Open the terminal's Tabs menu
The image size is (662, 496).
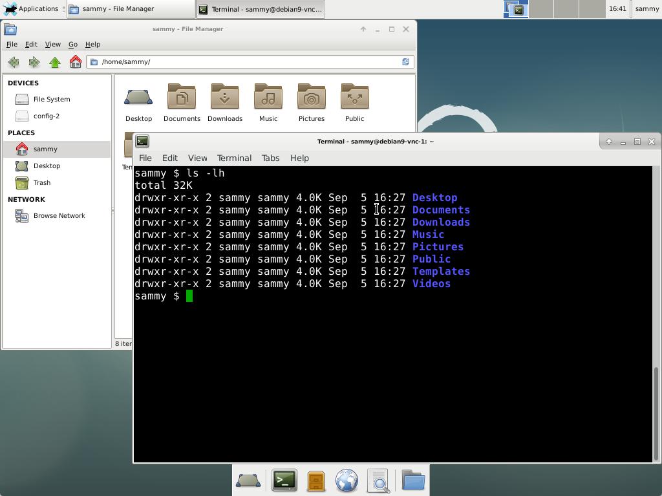[x=270, y=158]
